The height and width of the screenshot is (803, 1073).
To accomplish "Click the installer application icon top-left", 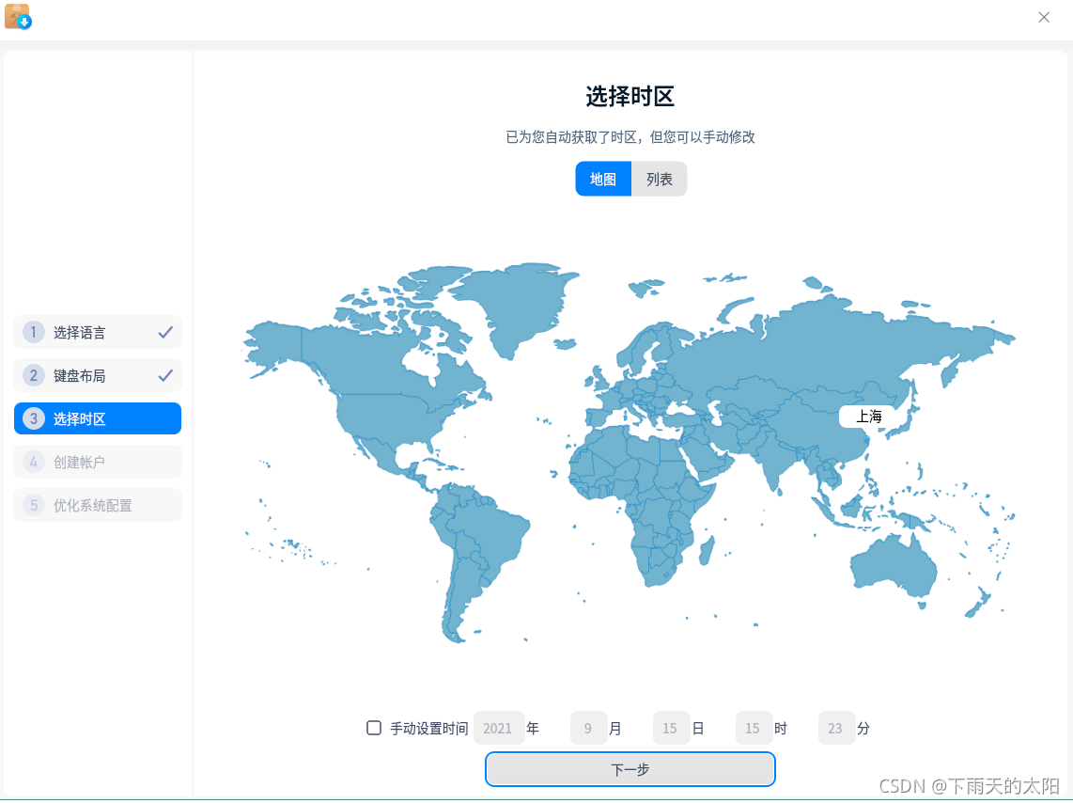I will tap(17, 17).
